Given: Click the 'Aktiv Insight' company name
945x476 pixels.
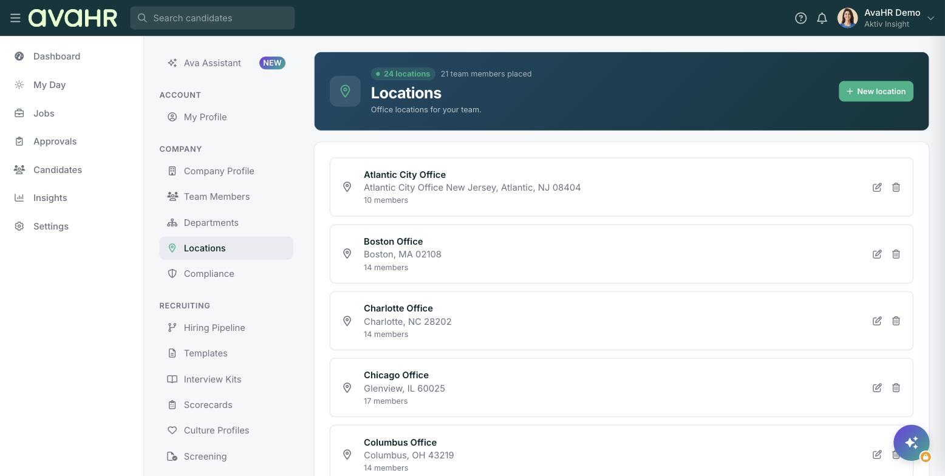Looking at the screenshot, I should click(887, 24).
